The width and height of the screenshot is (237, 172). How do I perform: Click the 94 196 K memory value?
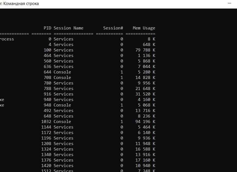click(x=145, y=122)
